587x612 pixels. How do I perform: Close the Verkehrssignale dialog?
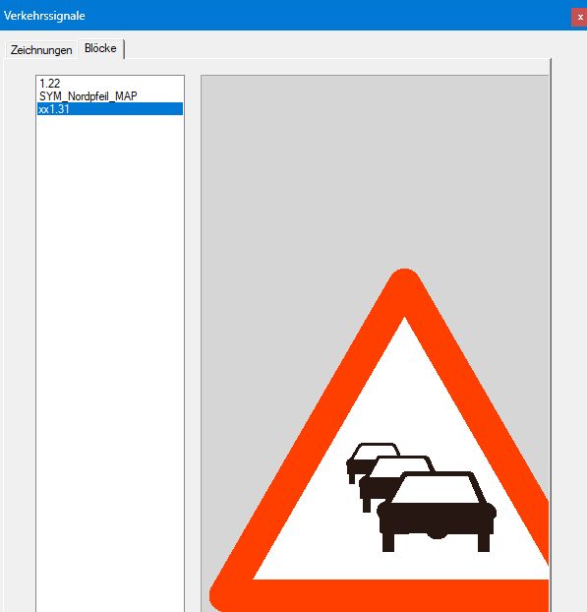click(x=580, y=17)
